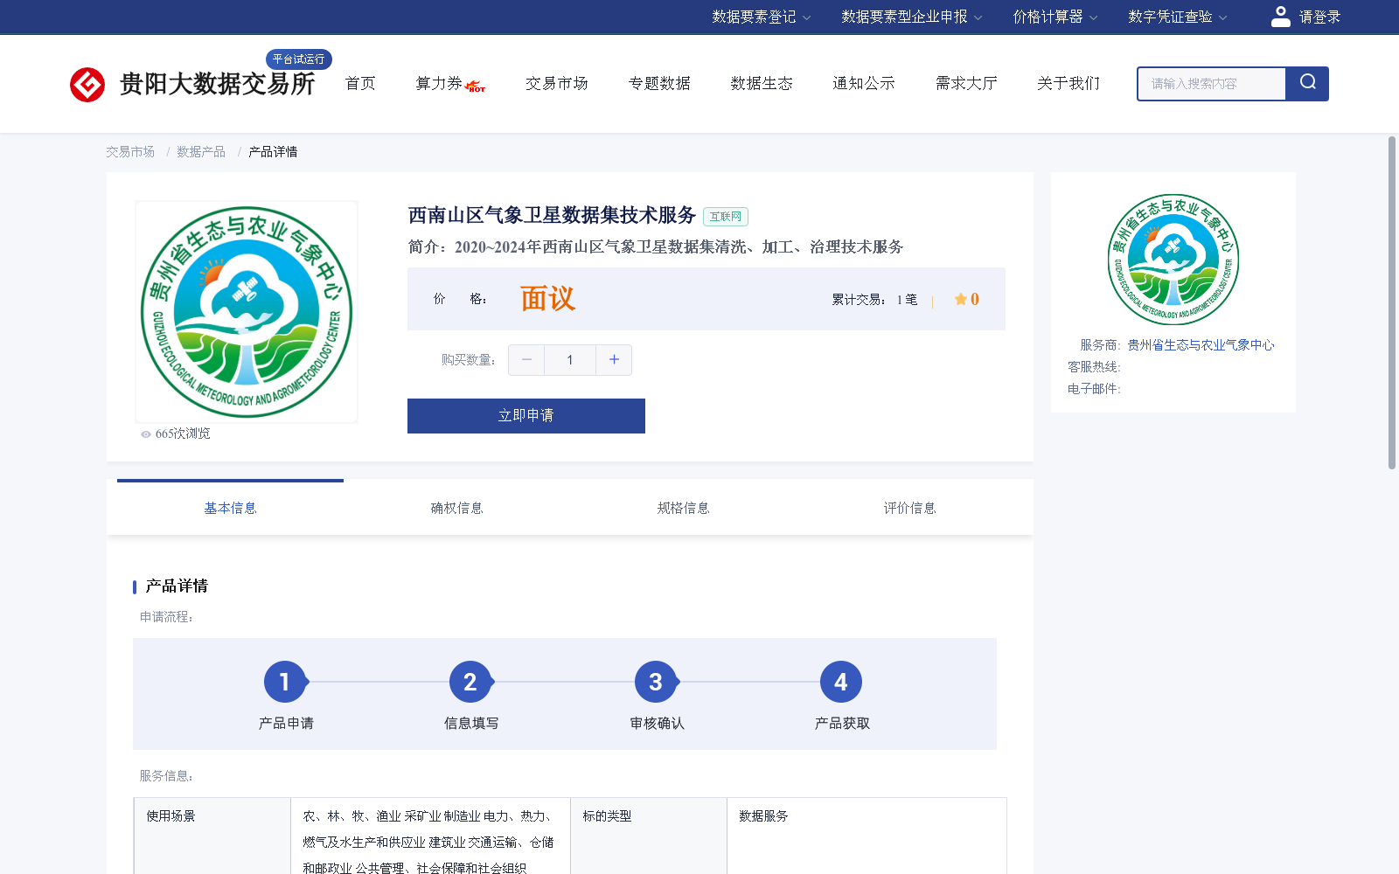Click the page vertical scrollbar
Screen dimensions: 1399x874
tap(1392, 302)
